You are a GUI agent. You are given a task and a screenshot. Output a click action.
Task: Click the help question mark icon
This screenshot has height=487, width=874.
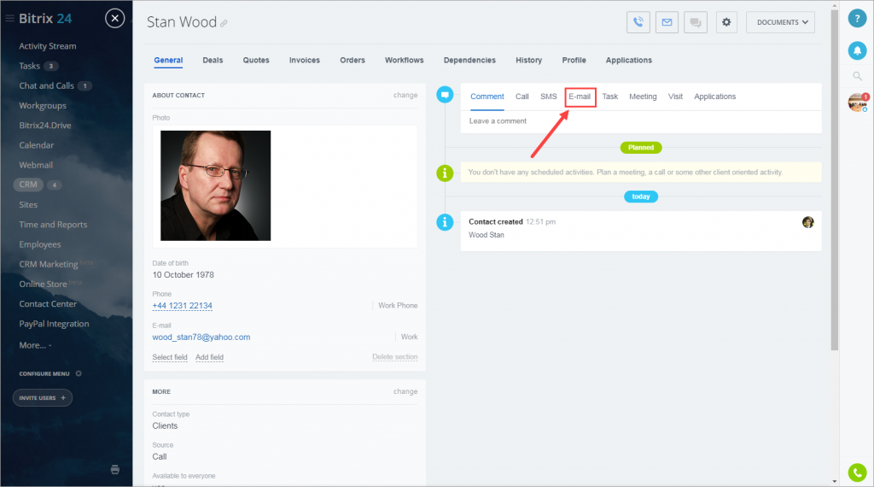pyautogui.click(x=857, y=19)
